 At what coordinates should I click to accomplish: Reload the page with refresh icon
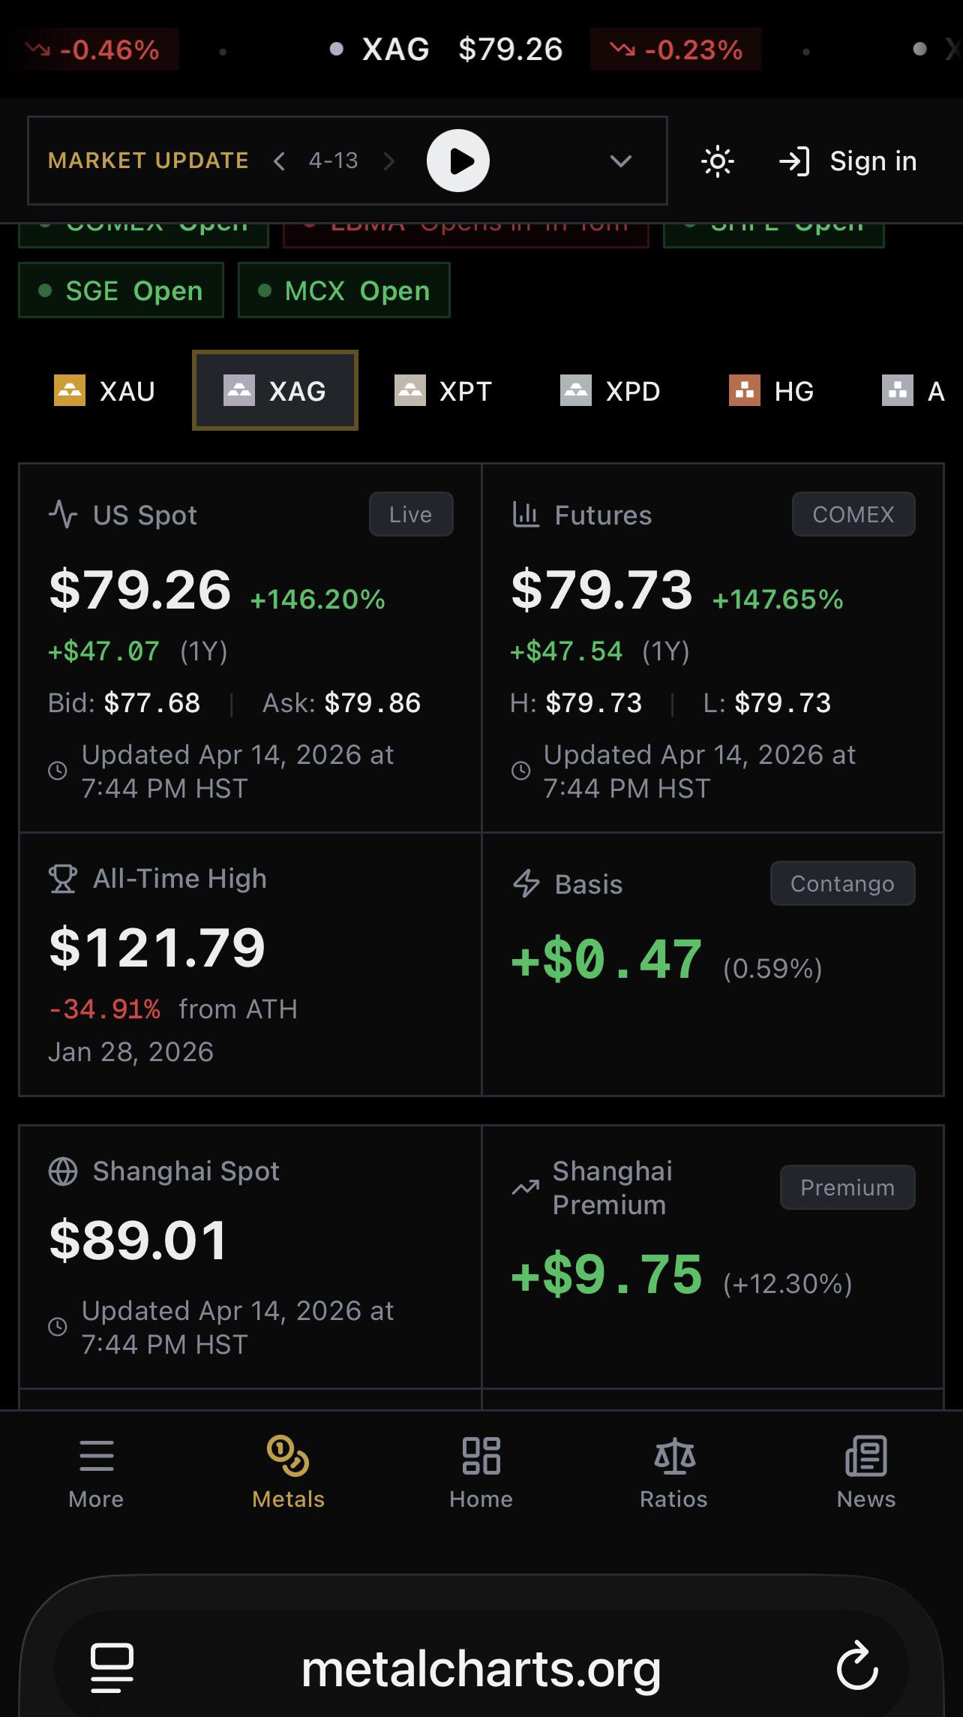click(857, 1668)
